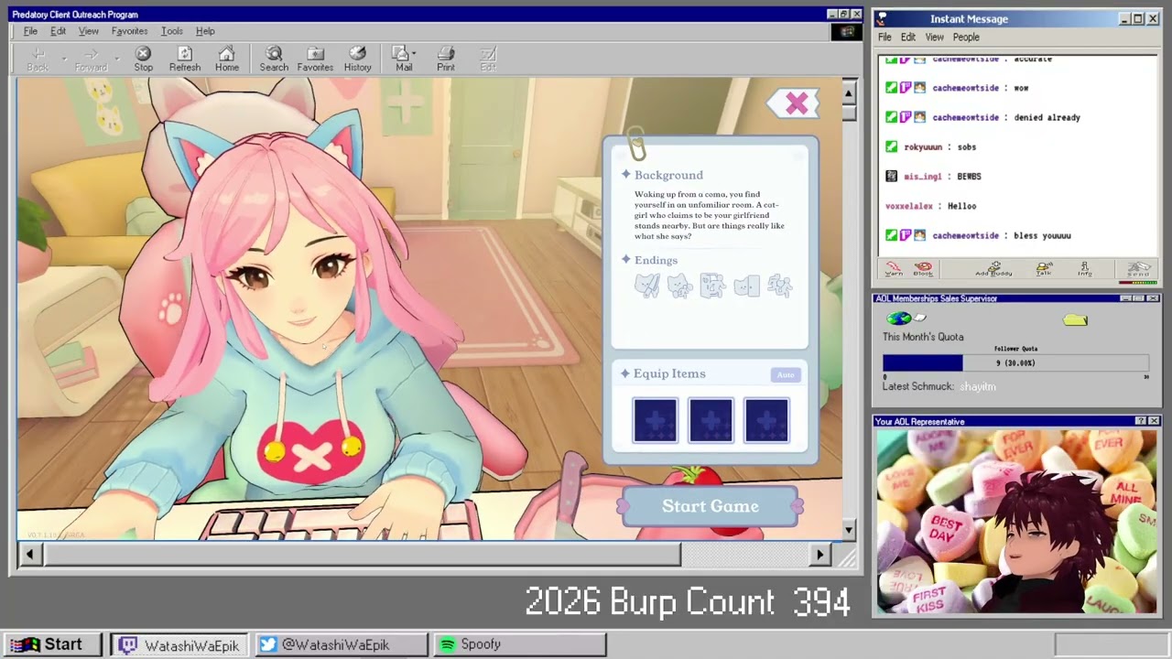Click the Twitter @WatashiWaEpik taskbar item

[341, 644]
